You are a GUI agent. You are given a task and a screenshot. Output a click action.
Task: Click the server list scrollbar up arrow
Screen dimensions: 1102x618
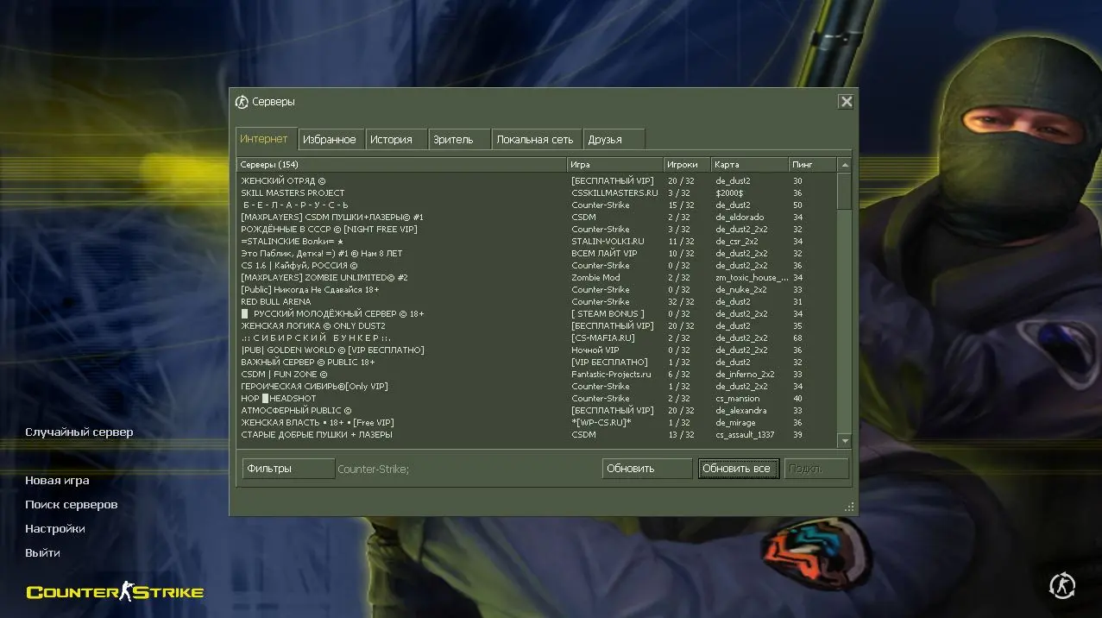point(844,165)
